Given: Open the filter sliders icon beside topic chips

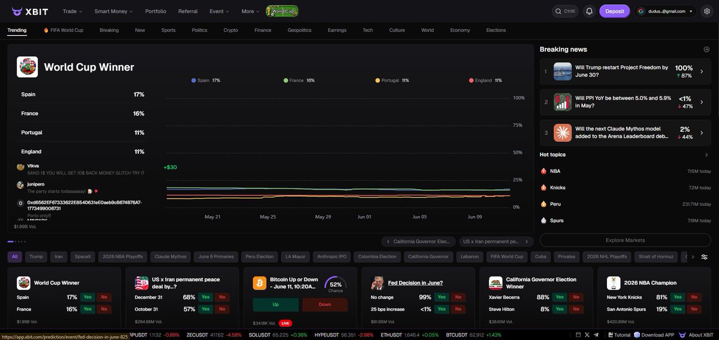Looking at the screenshot, I should pos(704,257).
